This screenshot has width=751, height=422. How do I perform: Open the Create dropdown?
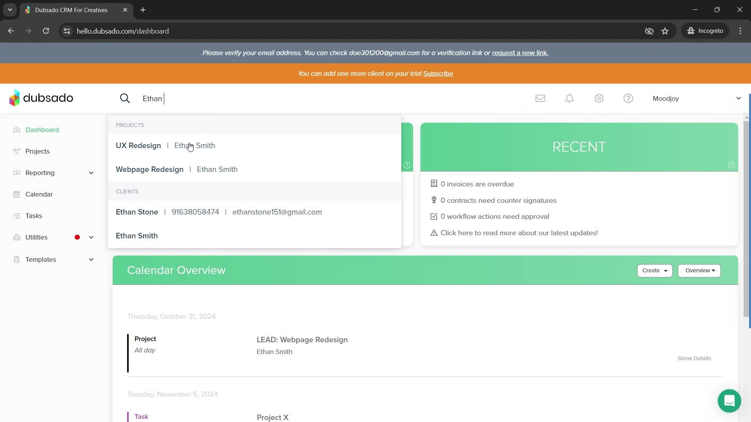click(655, 270)
